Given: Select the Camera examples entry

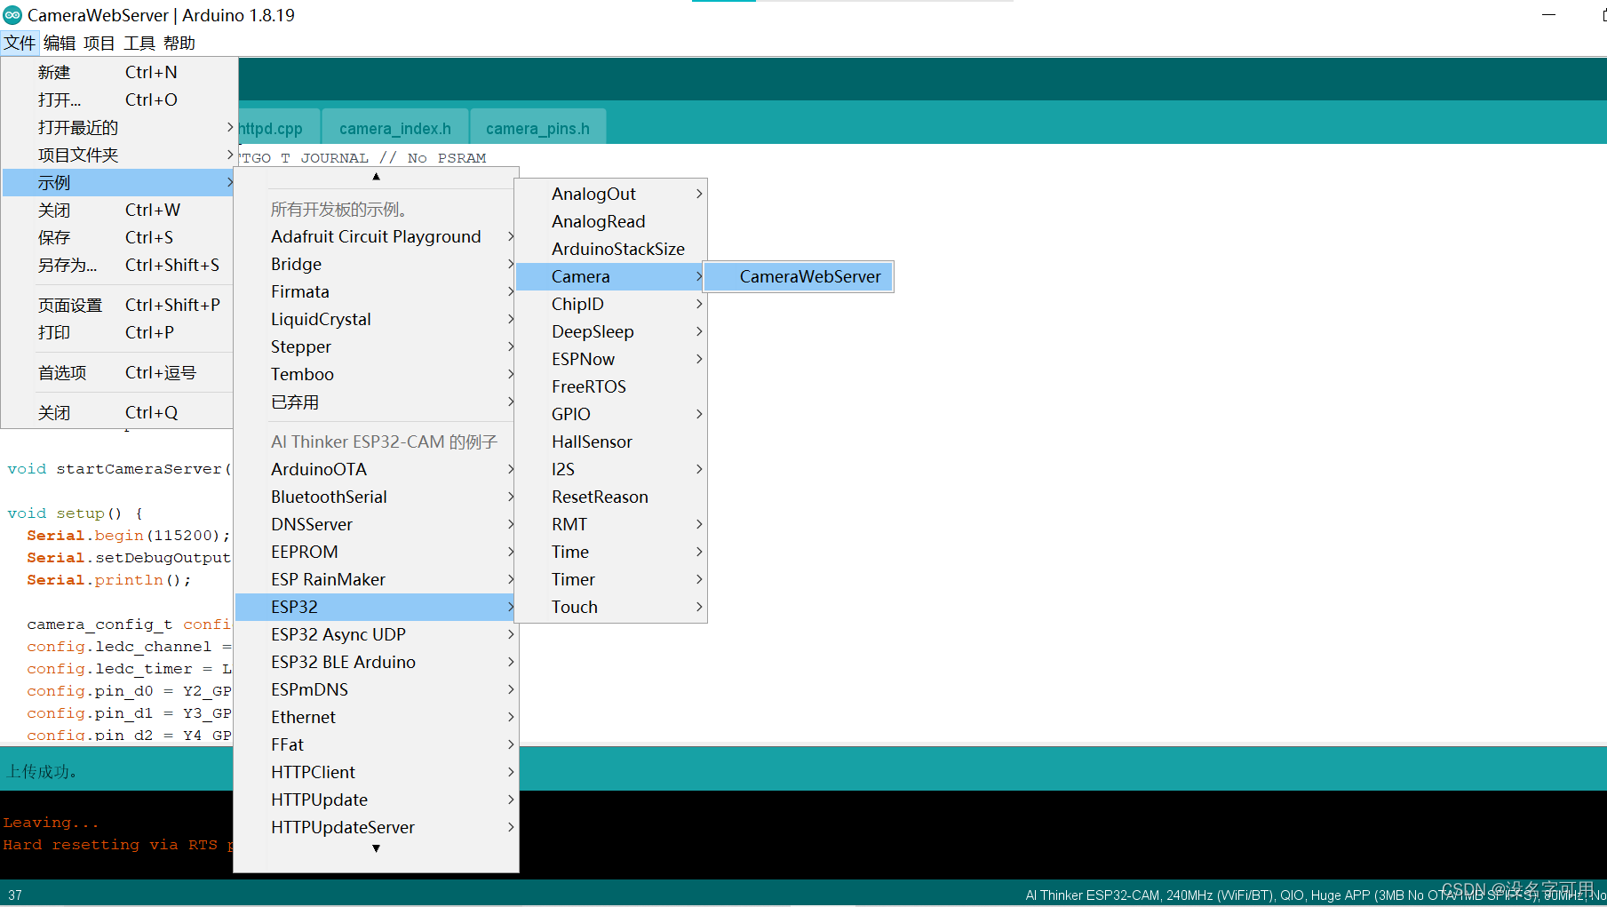Looking at the screenshot, I should click(611, 276).
